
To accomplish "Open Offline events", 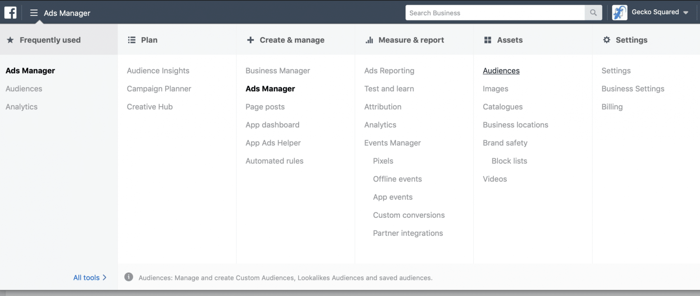I will coord(397,179).
